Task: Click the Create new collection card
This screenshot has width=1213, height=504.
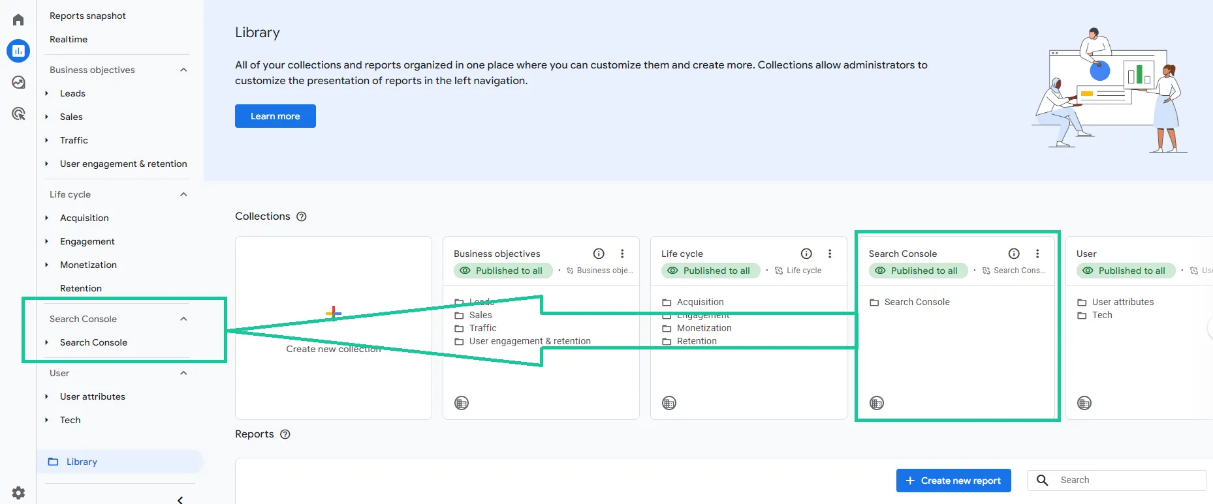Action: (334, 328)
